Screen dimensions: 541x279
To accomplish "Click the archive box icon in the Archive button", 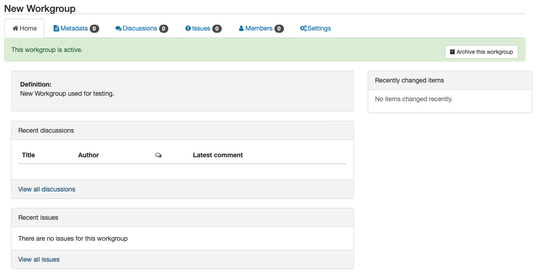I will click(452, 52).
